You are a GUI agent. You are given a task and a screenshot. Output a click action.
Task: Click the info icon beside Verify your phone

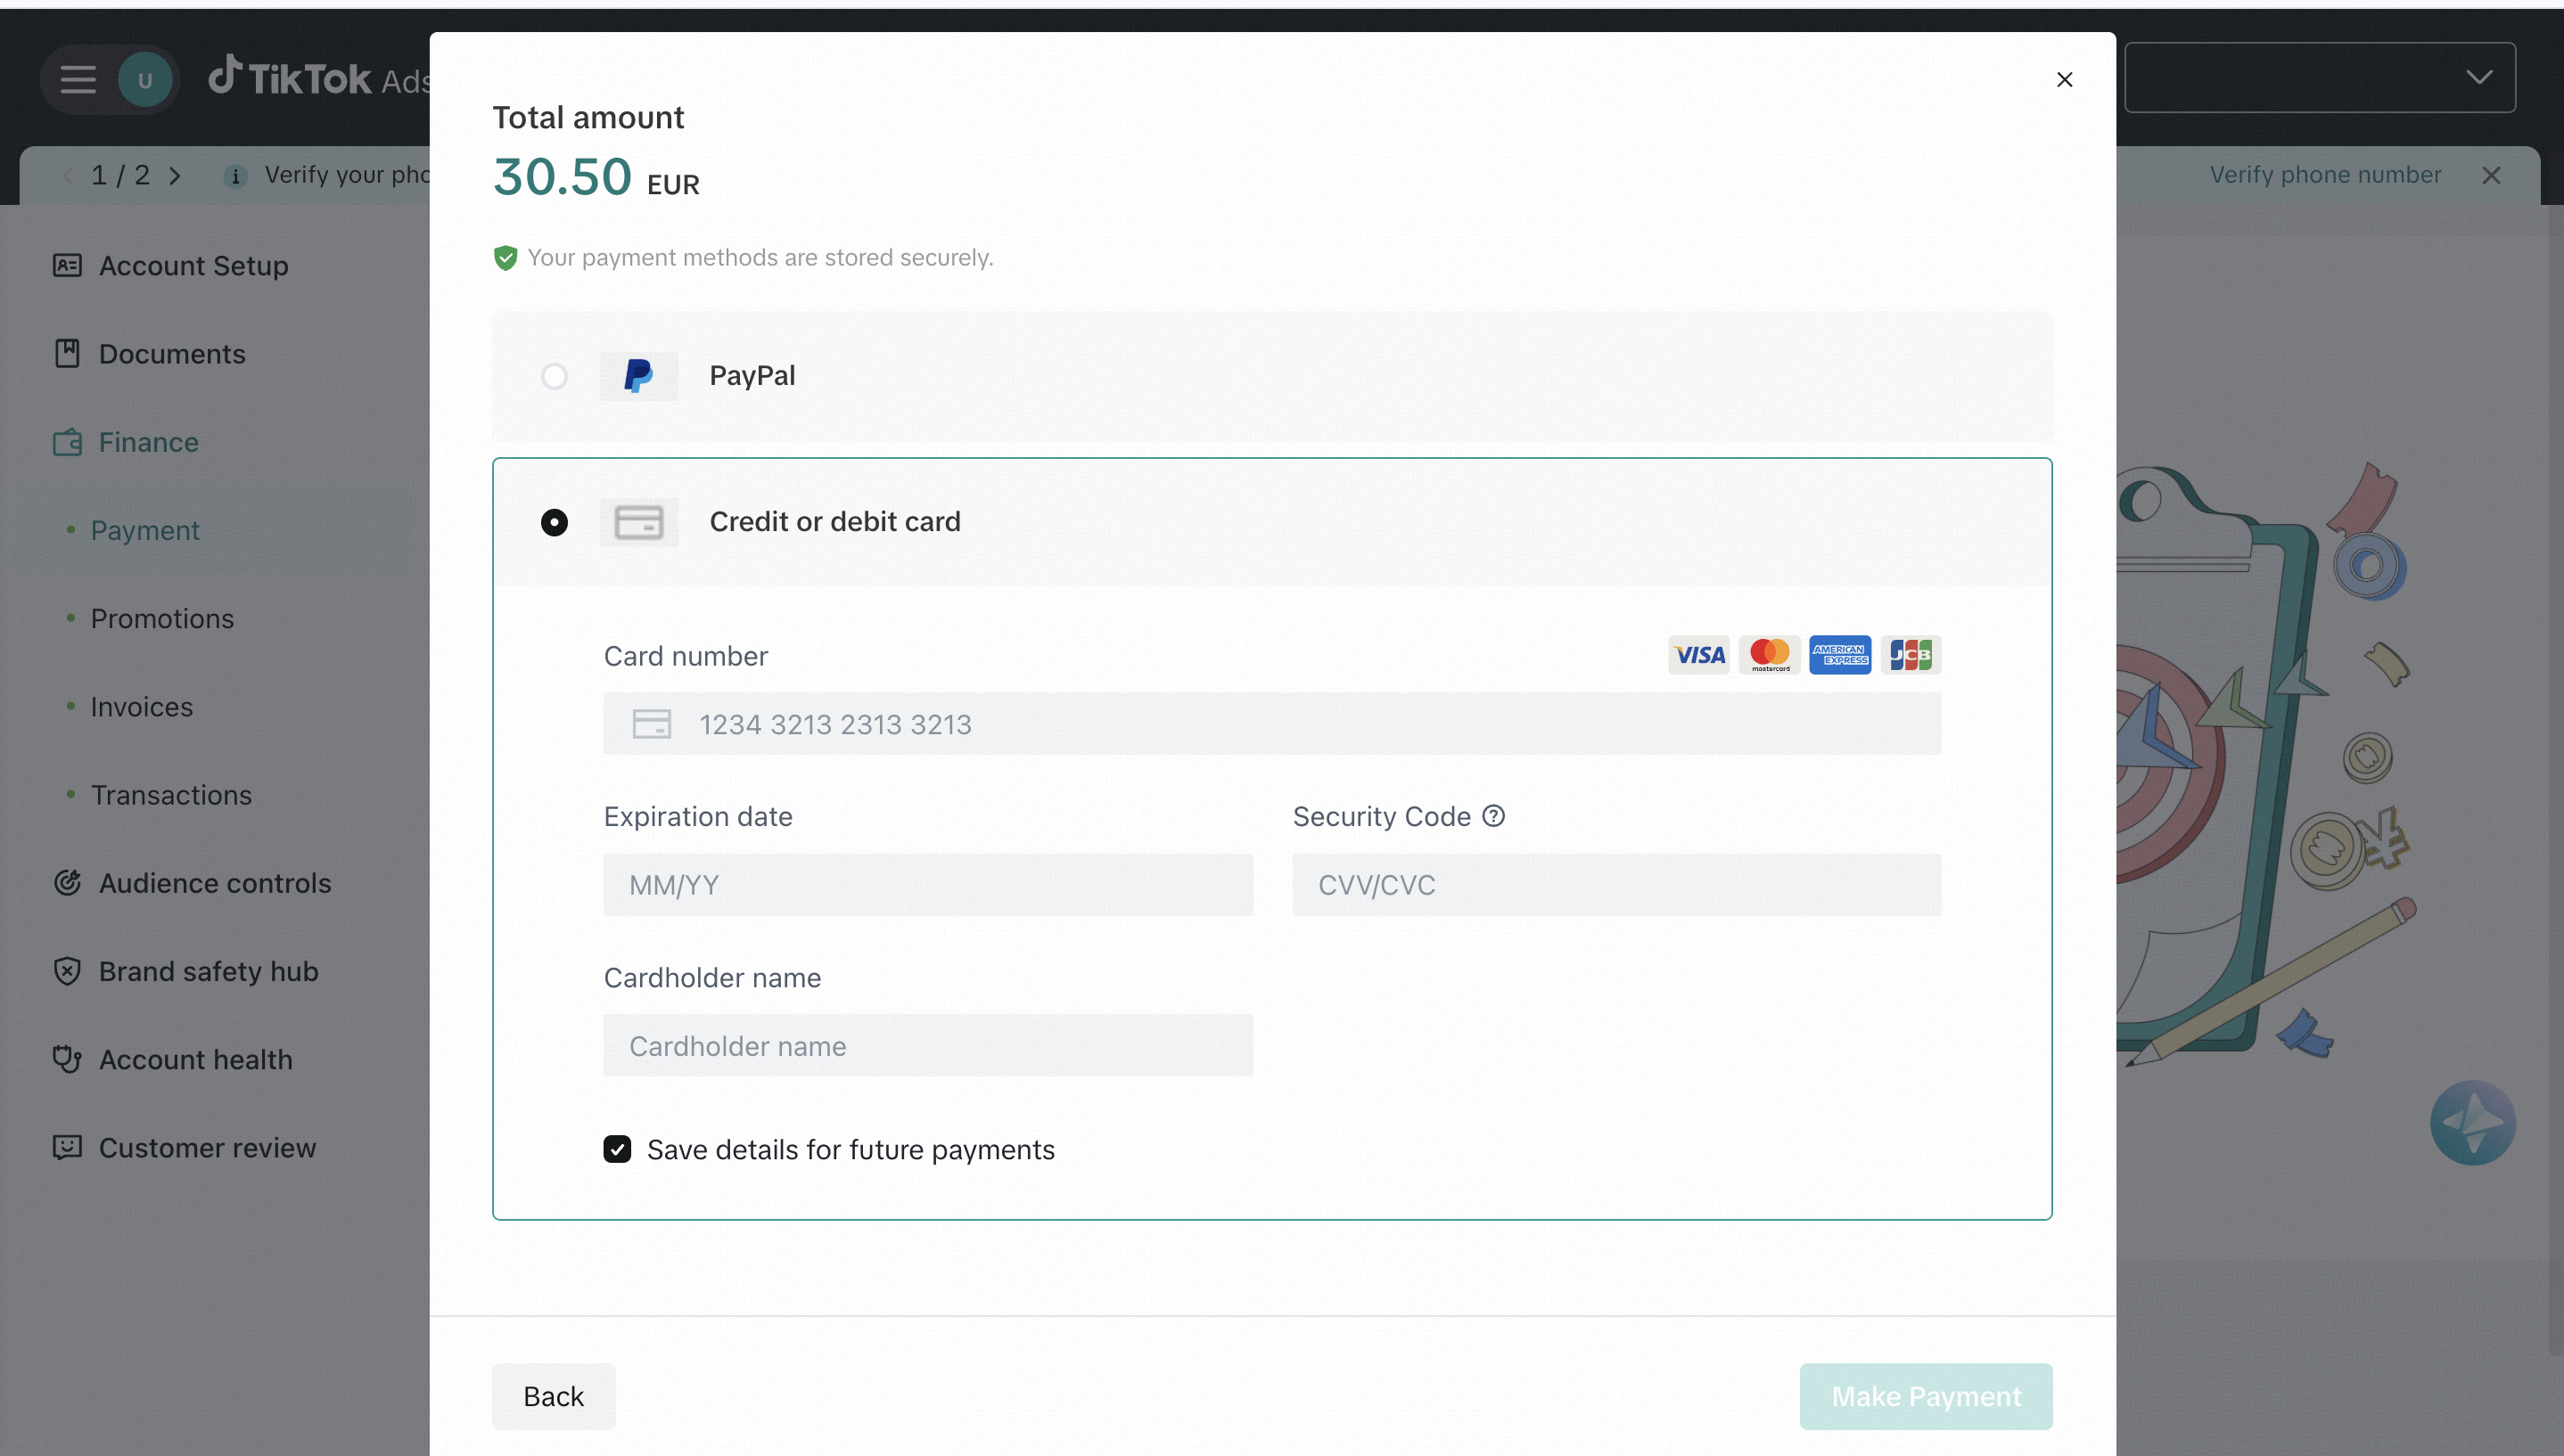click(x=235, y=176)
